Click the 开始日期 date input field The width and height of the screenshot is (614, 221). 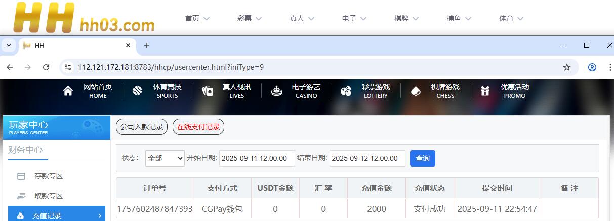coord(257,158)
